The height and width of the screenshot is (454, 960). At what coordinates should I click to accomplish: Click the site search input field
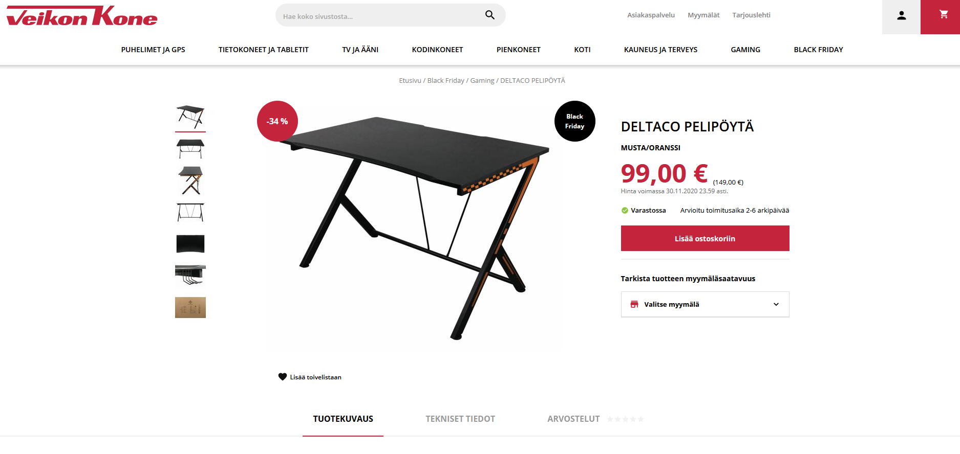381,16
